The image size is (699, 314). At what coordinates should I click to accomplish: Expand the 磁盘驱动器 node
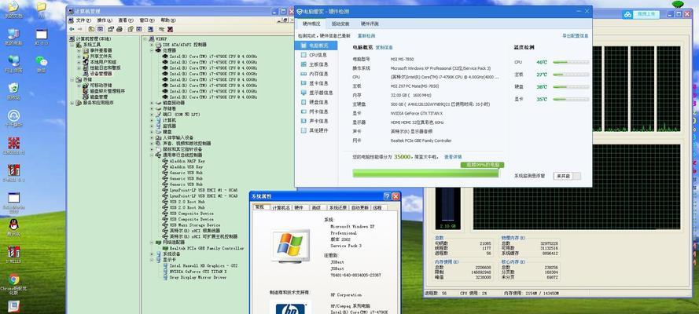point(152,103)
